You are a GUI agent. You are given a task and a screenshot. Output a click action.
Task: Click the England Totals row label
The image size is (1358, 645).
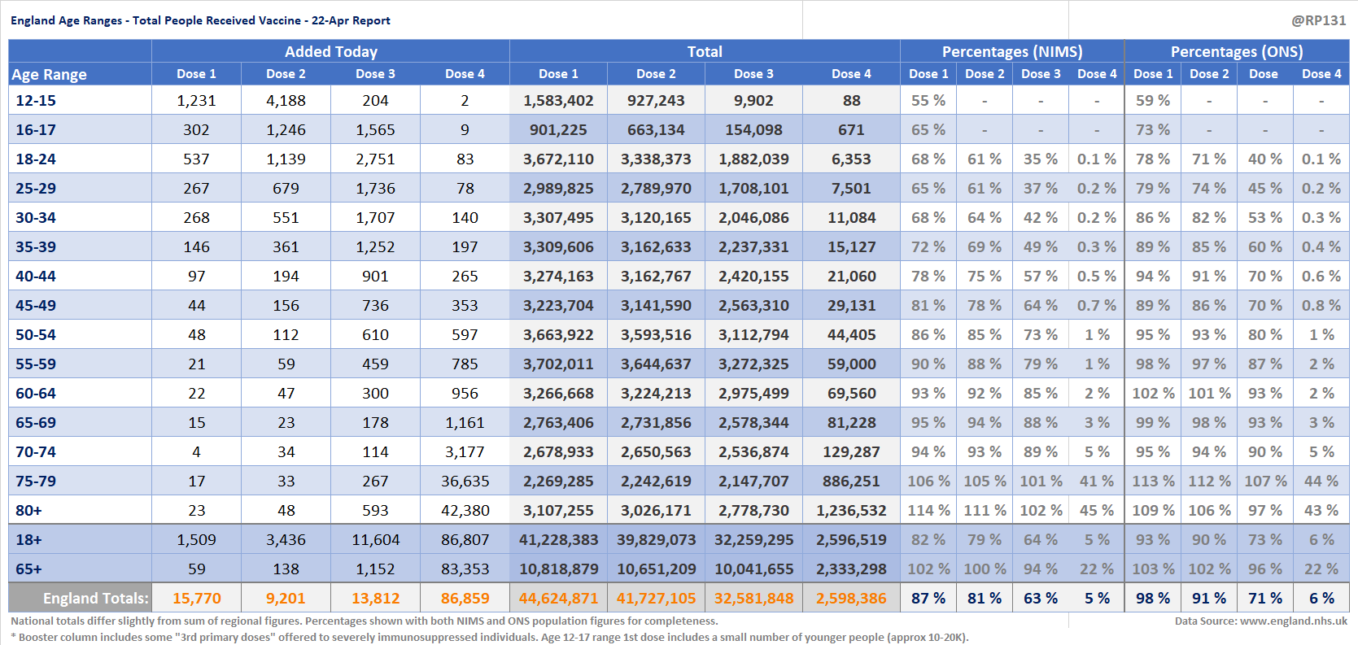[95, 599]
